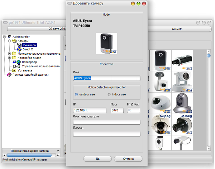This screenshot has width=215, height=169.
Task: Toggle the Управление пользователями checkbox
Action: coord(14,66)
